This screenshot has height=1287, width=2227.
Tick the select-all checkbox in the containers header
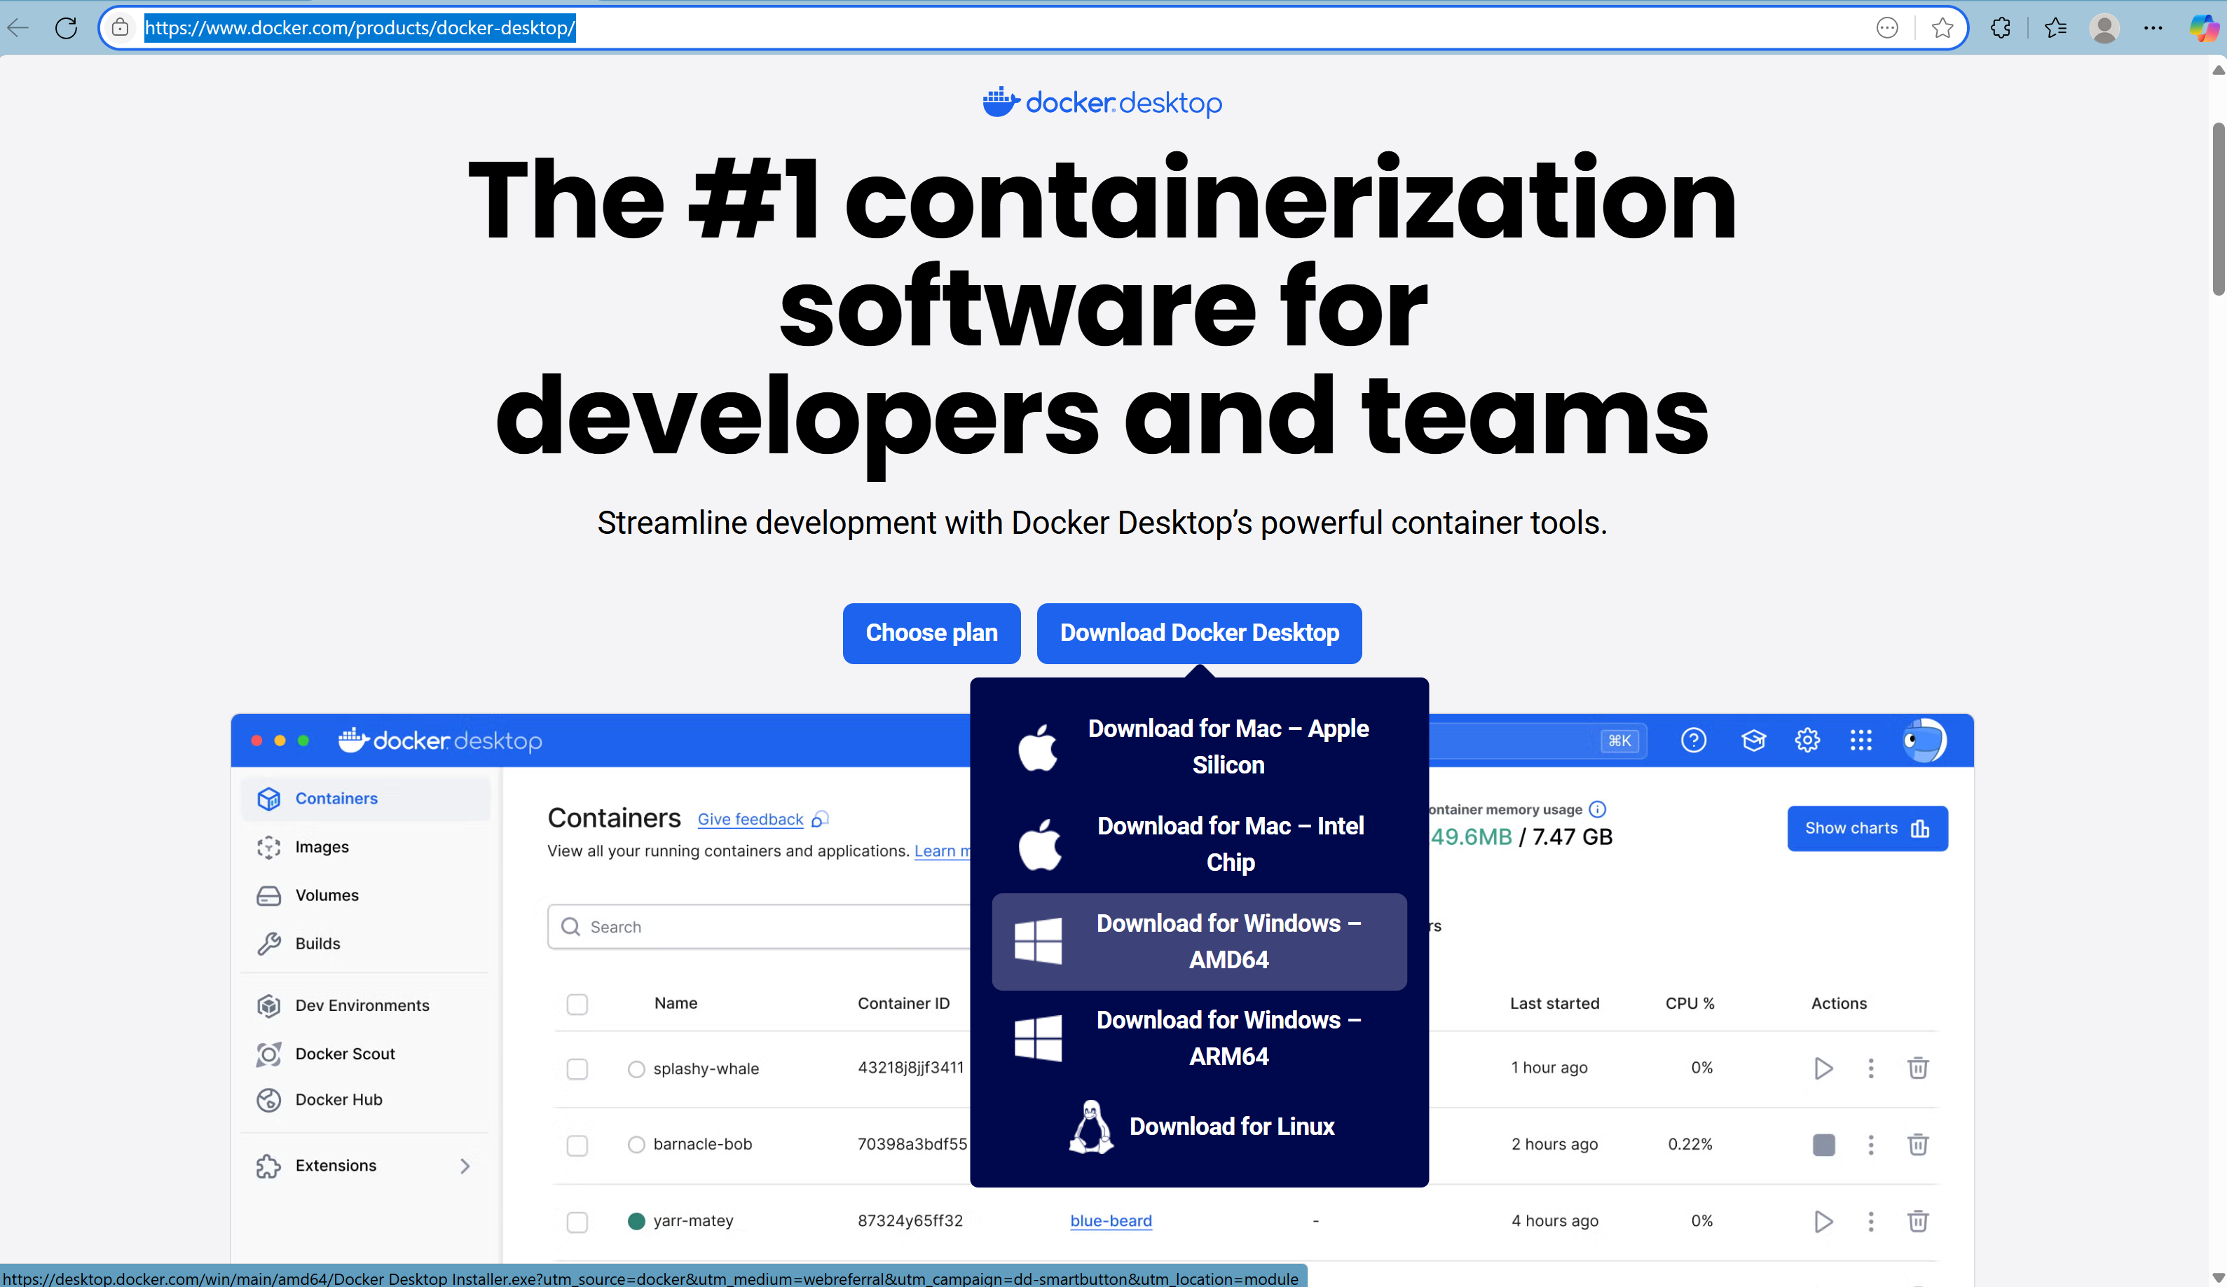(x=577, y=1005)
